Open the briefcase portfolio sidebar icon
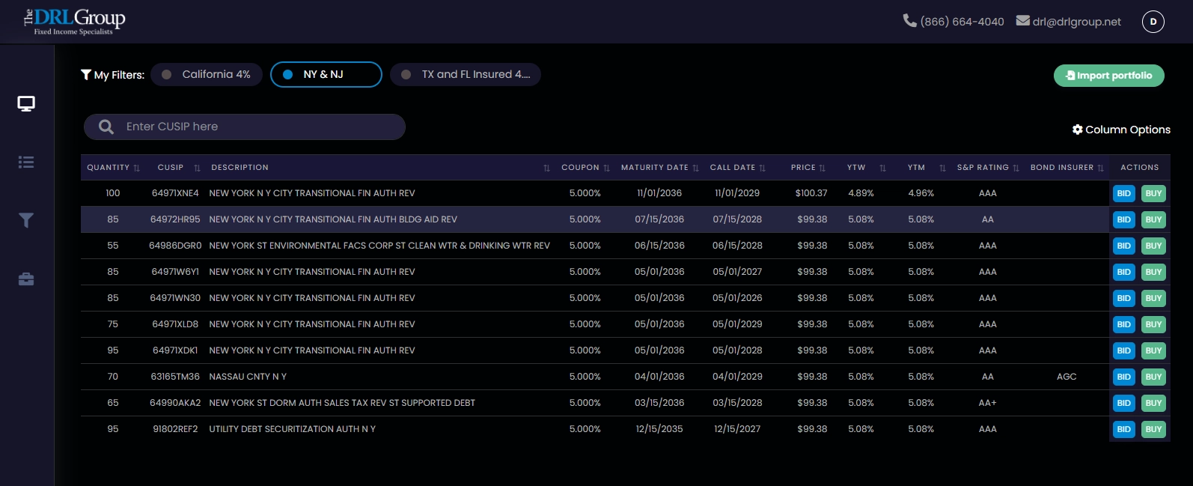 pos(26,279)
